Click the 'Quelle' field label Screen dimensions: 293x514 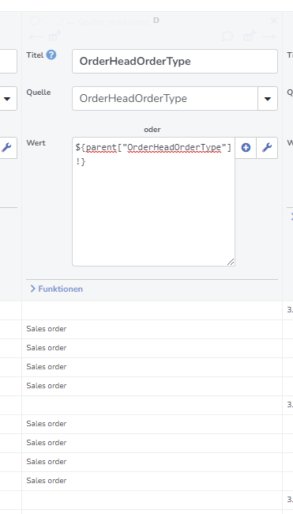(39, 93)
